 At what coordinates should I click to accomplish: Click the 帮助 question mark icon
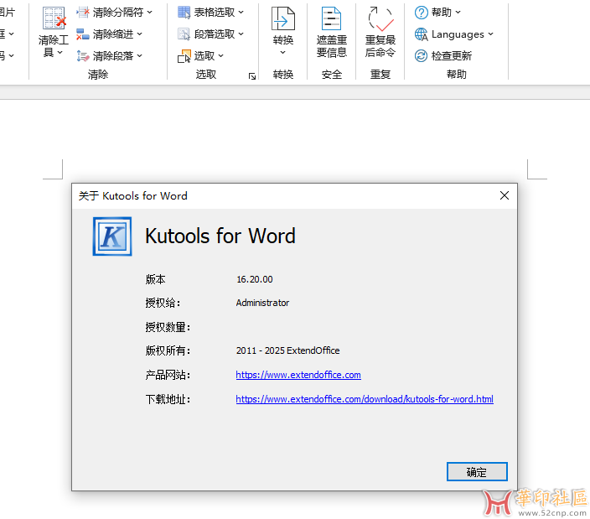point(421,13)
